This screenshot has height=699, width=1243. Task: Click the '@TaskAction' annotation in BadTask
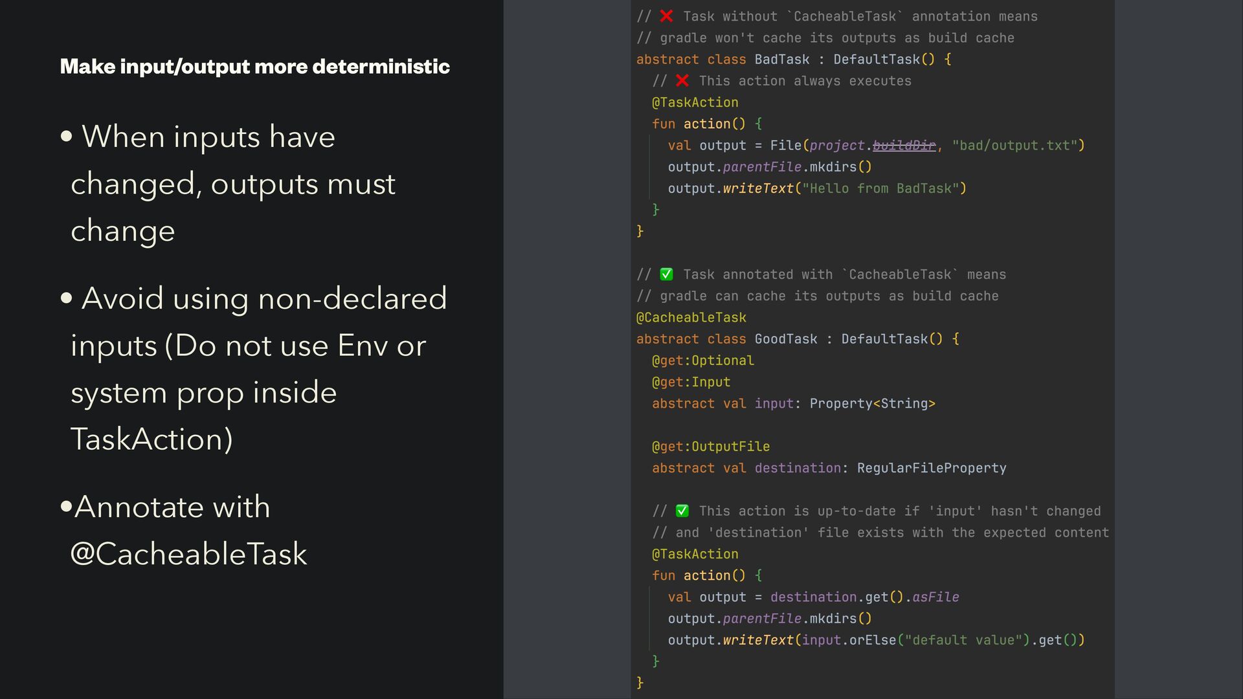click(695, 102)
